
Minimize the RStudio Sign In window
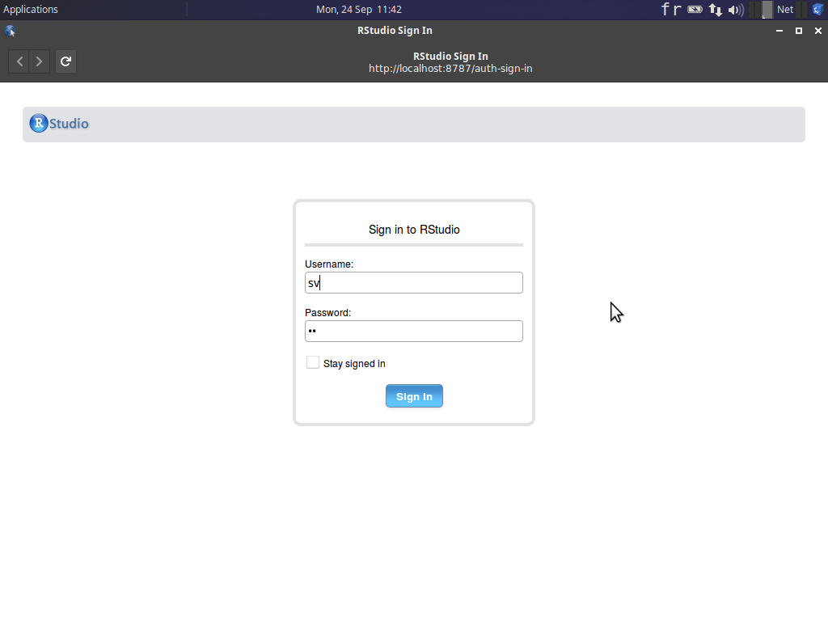[779, 31]
